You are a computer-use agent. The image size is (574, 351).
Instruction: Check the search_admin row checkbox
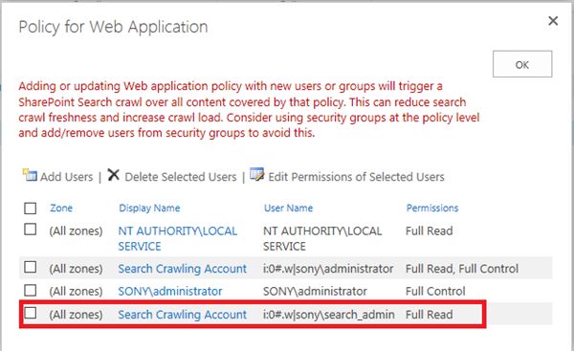tap(30, 313)
